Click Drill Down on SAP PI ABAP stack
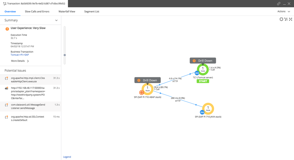 click(x=148, y=80)
